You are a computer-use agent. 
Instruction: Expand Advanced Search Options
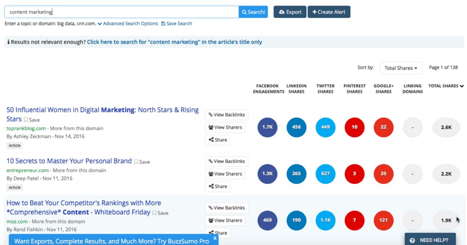click(128, 24)
